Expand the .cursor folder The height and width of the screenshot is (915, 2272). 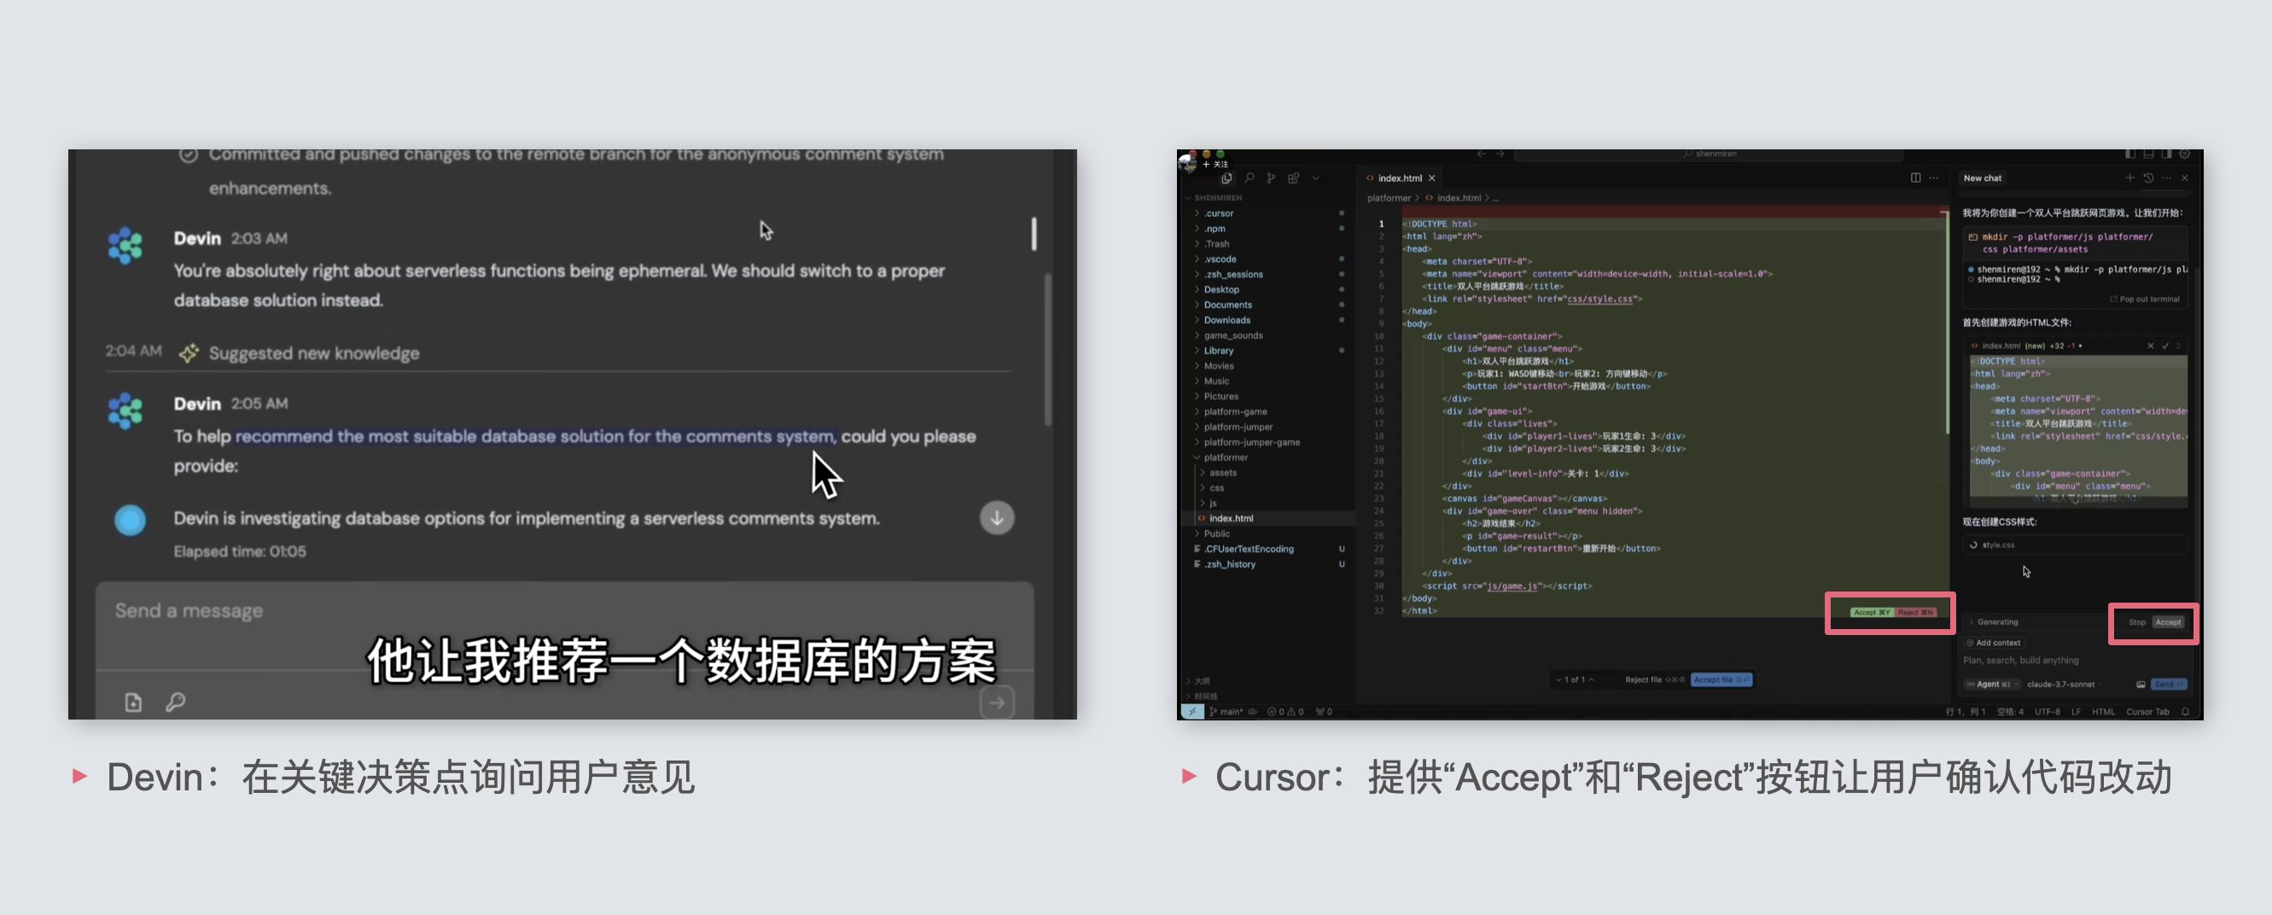1270,213
